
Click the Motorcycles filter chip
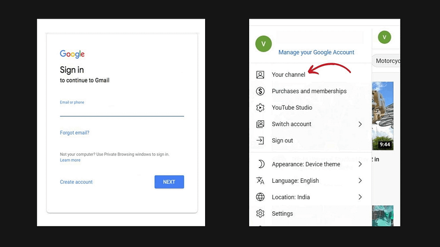tap(386, 61)
